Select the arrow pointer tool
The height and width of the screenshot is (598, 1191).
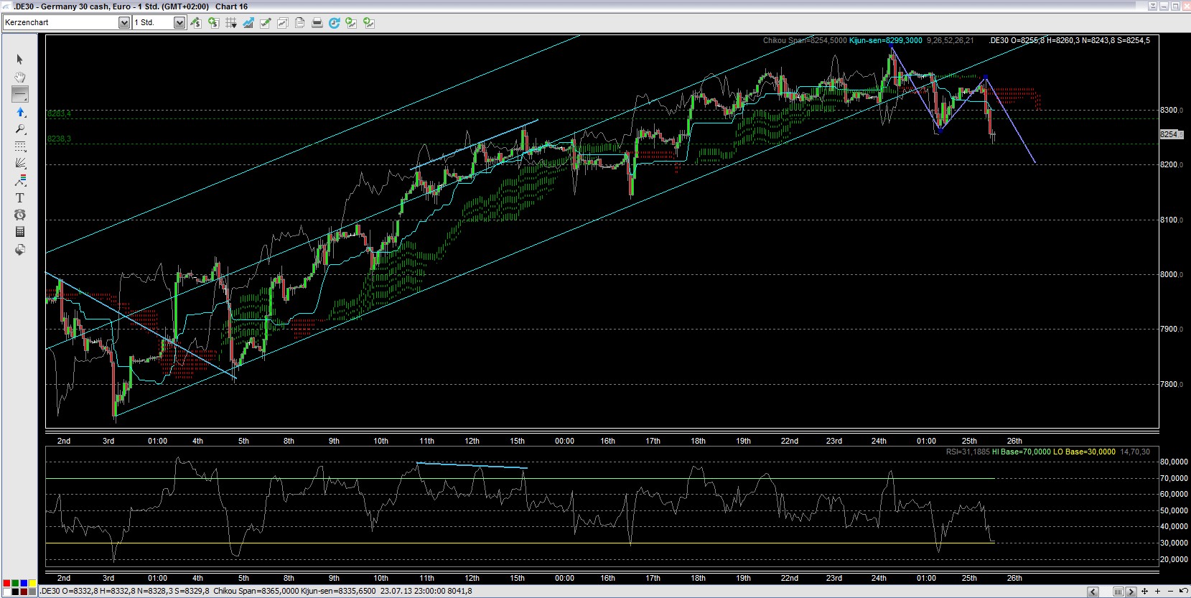pyautogui.click(x=20, y=60)
